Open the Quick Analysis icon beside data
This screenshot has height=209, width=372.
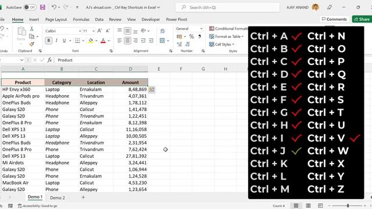(x=152, y=89)
